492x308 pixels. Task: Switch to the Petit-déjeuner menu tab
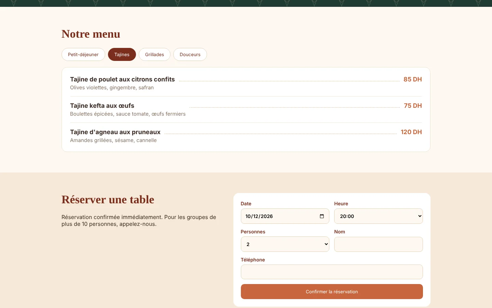coord(83,54)
